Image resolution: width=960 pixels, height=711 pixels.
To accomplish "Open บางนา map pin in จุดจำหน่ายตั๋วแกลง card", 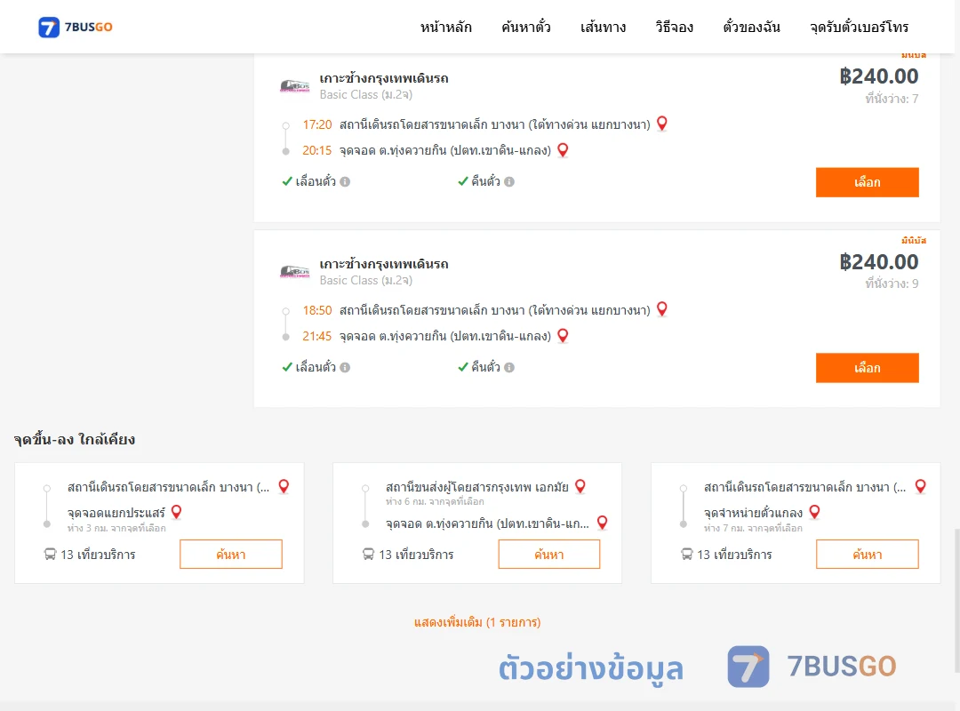I will click(x=920, y=487).
